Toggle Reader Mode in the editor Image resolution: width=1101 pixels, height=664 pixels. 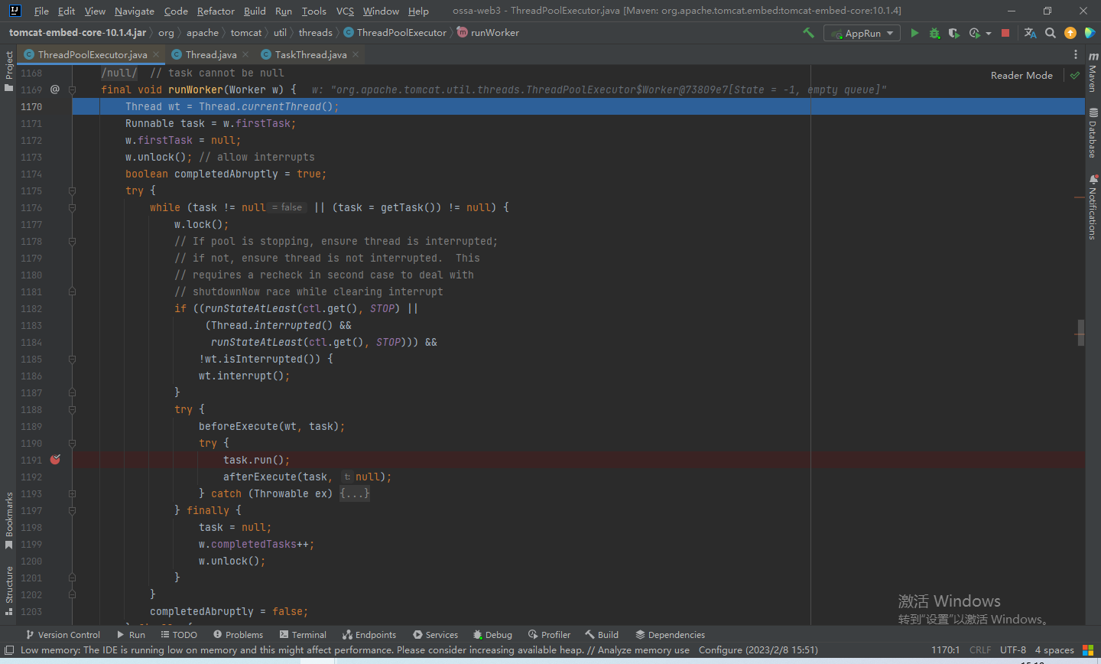(x=1021, y=75)
